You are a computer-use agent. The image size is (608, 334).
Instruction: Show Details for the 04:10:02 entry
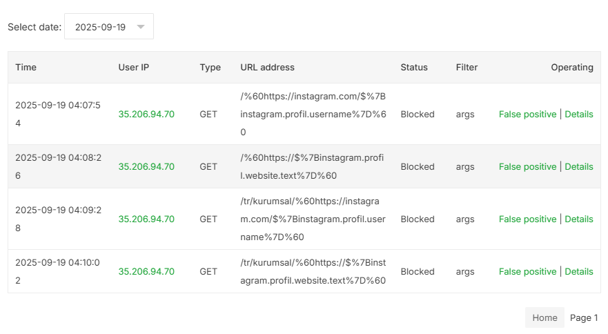pos(578,271)
